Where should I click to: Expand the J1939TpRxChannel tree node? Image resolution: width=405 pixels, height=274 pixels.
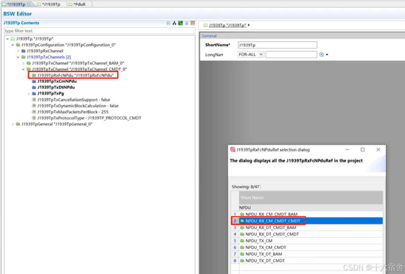(18, 51)
